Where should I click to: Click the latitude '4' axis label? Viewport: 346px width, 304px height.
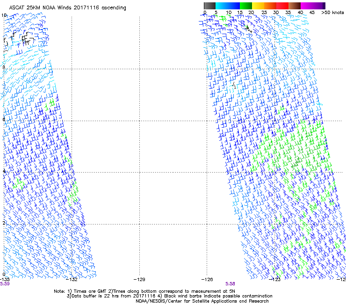[4, 171]
